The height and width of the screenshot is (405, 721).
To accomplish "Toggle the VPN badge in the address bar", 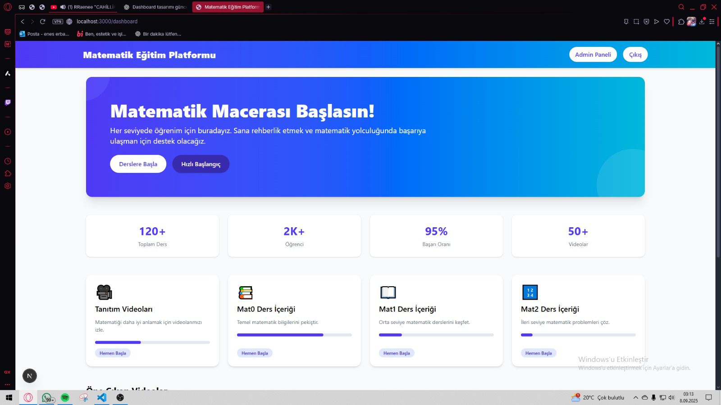I will pyautogui.click(x=58, y=22).
